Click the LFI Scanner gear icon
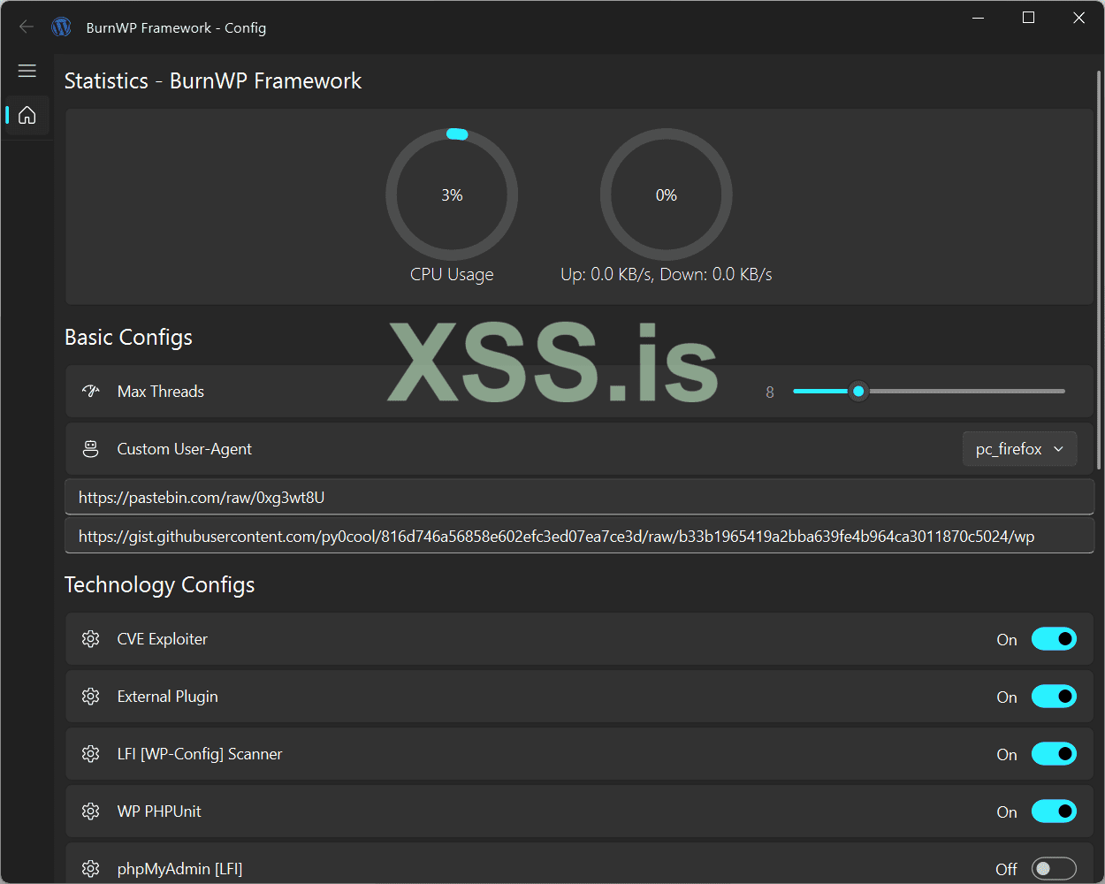 [90, 754]
